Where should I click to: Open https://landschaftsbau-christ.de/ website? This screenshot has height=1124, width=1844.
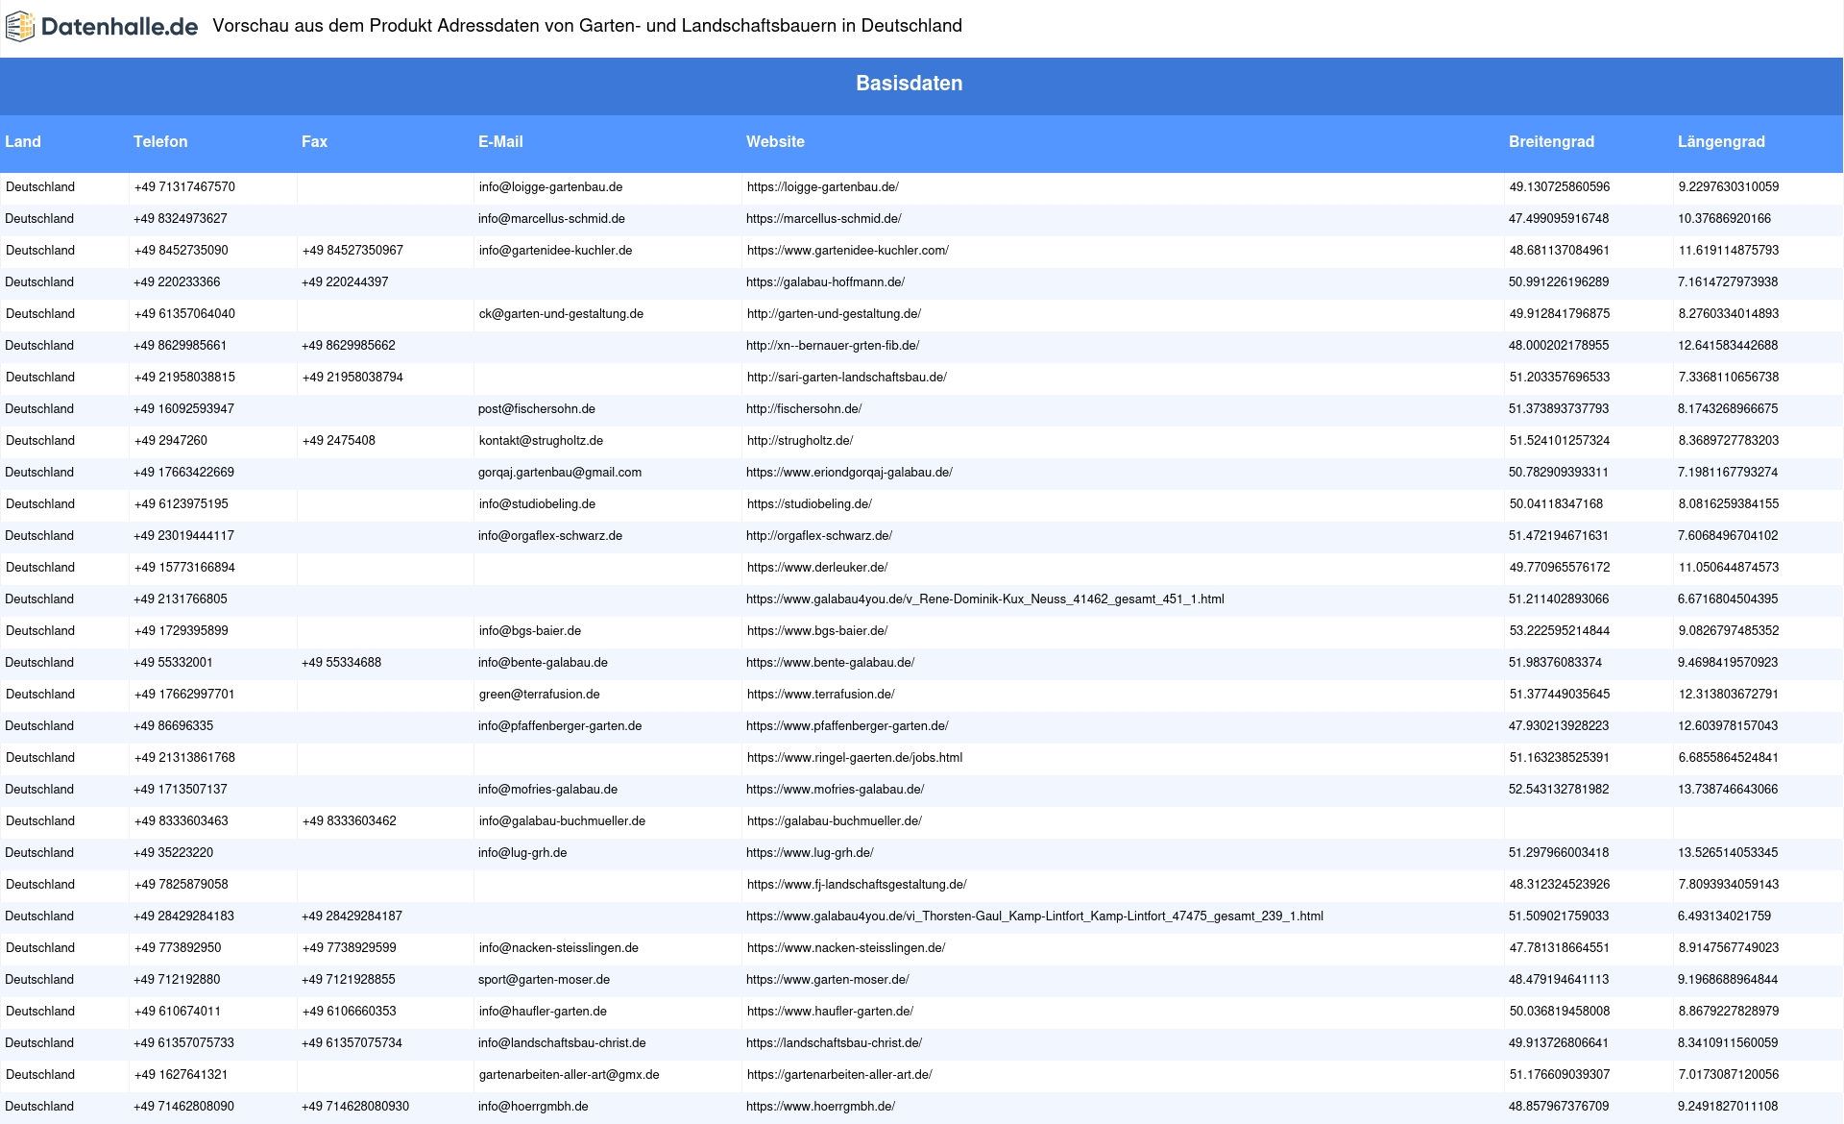tap(834, 1043)
